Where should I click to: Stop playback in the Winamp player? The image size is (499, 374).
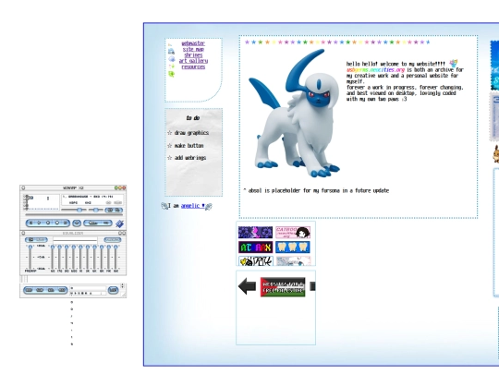[x=57, y=223]
